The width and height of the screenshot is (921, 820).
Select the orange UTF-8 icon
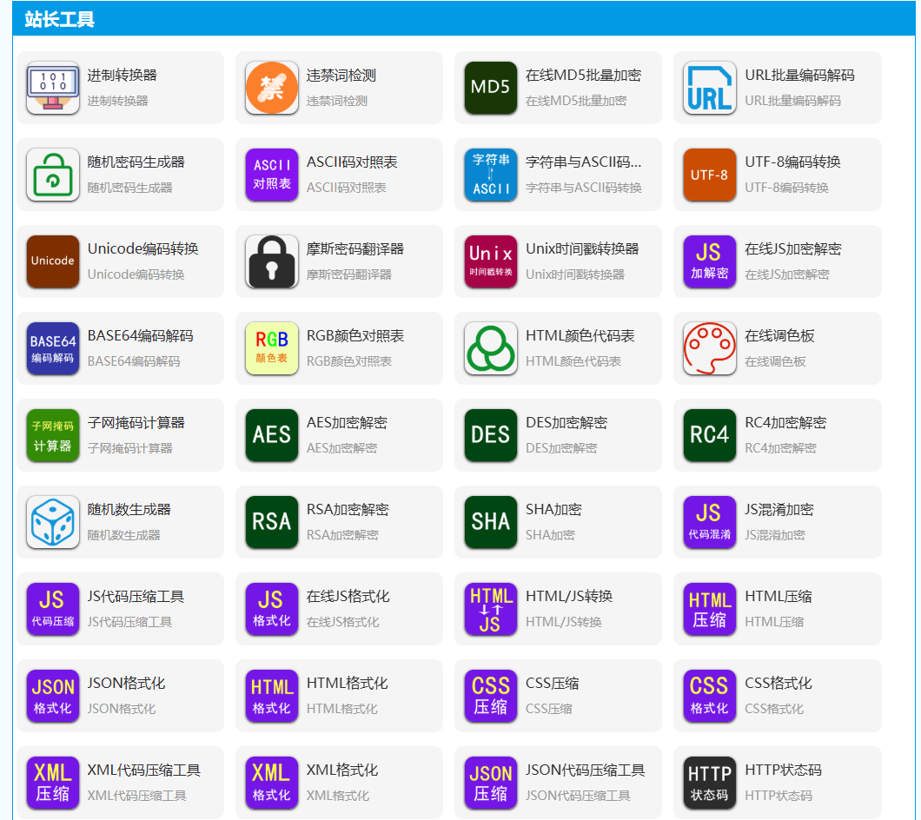(710, 175)
